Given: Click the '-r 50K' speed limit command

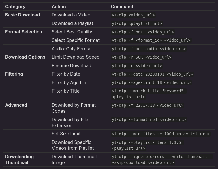Looking at the screenshot, I should coord(142,57).
